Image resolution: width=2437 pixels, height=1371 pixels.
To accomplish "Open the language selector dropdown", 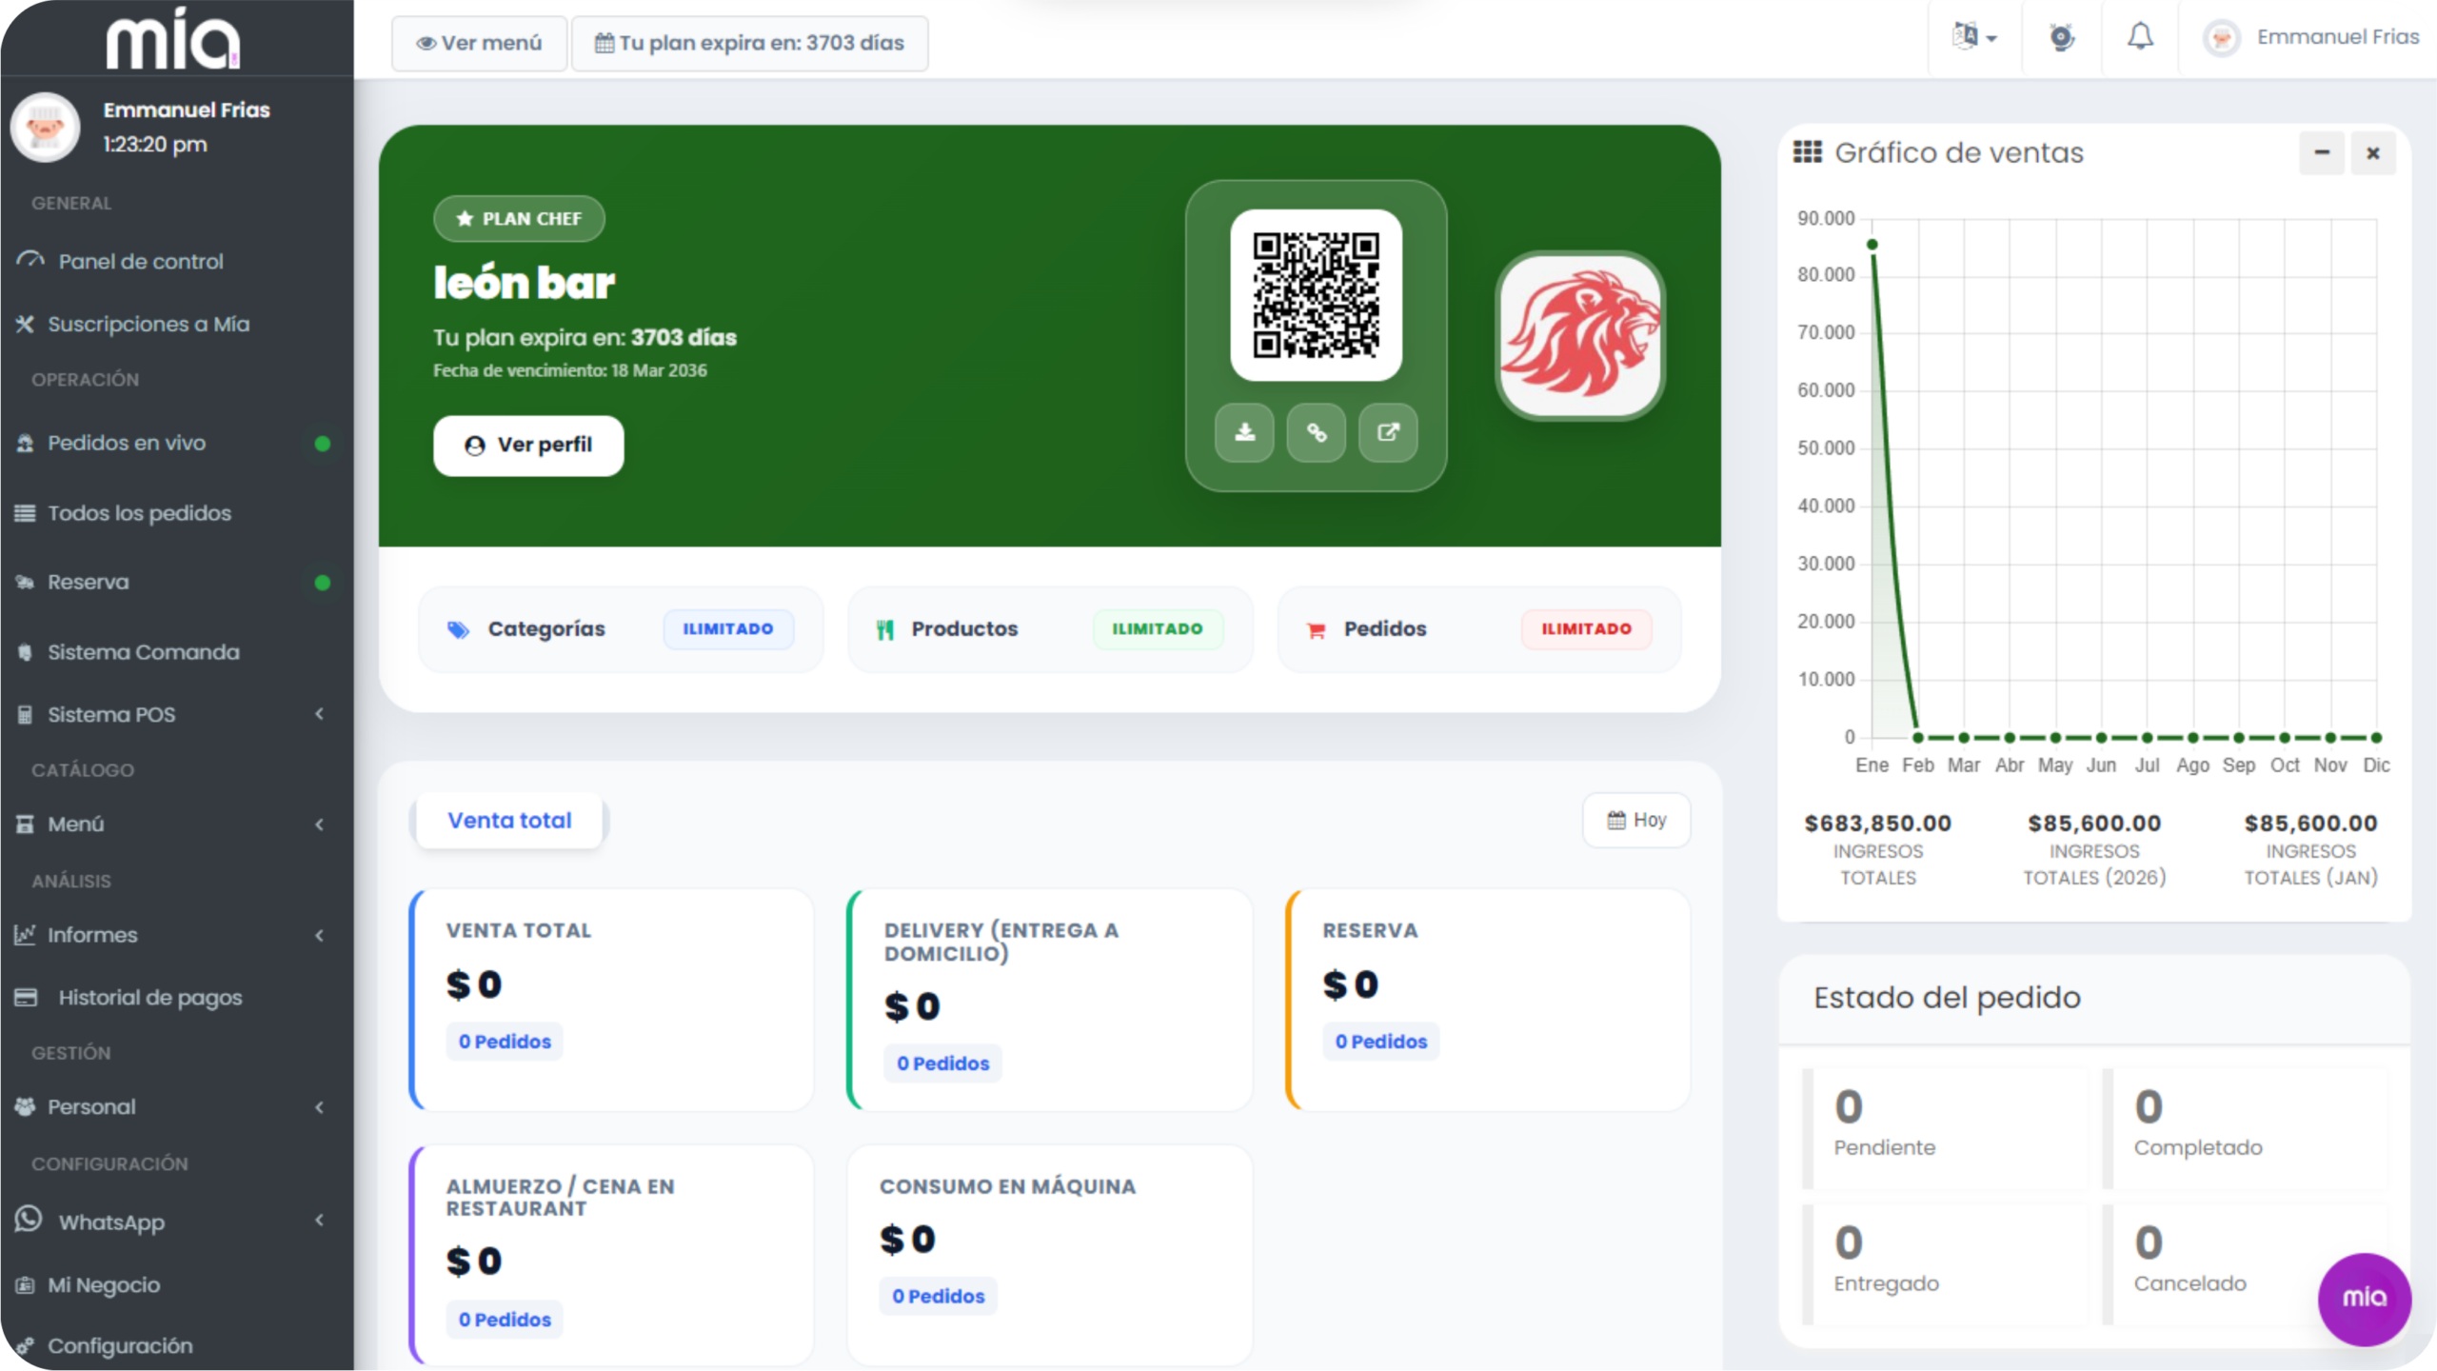I will 1973,38.
